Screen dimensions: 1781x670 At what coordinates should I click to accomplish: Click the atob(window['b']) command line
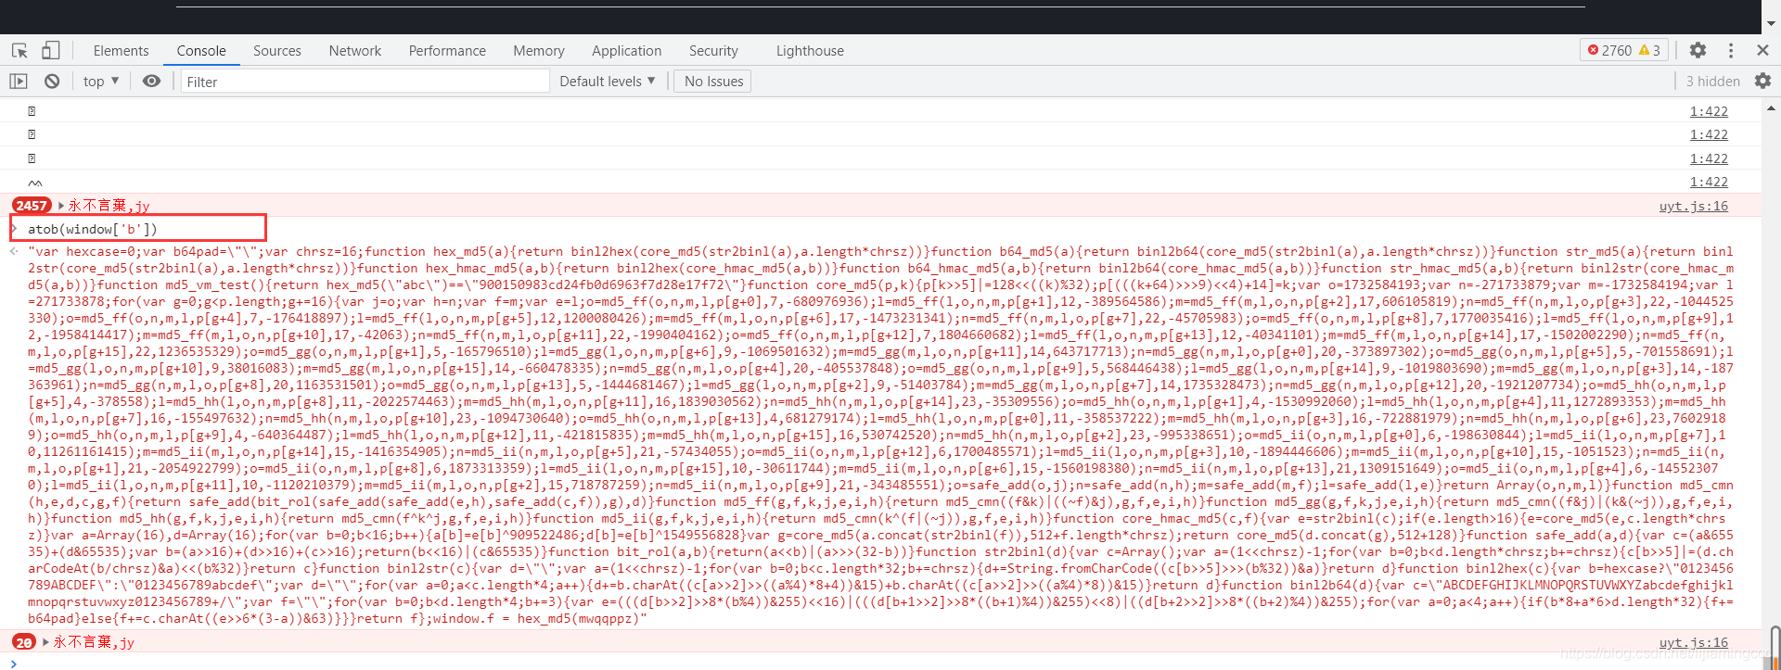click(92, 229)
